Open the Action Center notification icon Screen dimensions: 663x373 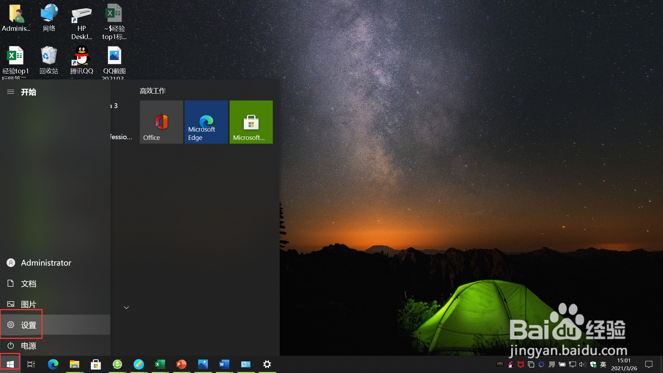pos(649,364)
